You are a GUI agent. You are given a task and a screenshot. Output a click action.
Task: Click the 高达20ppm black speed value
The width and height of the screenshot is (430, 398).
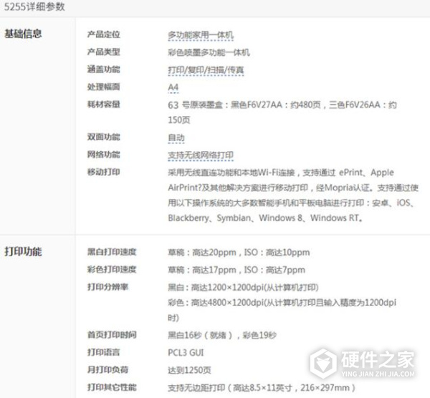pos(239,252)
